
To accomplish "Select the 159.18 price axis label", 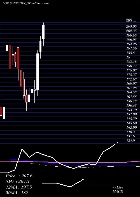I will pyautogui.click(x=131, y=101).
